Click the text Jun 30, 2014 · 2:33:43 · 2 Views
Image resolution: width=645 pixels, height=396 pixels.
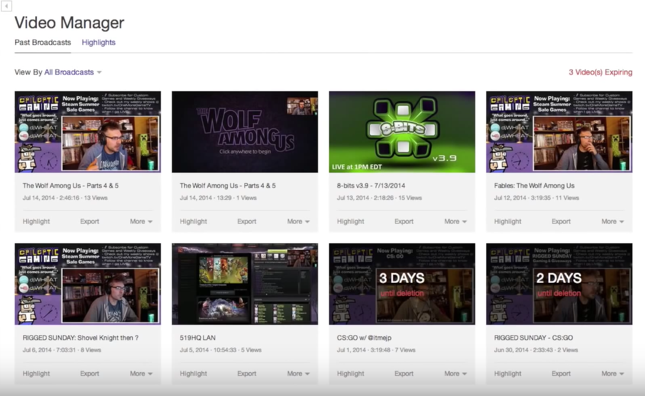[536, 350]
